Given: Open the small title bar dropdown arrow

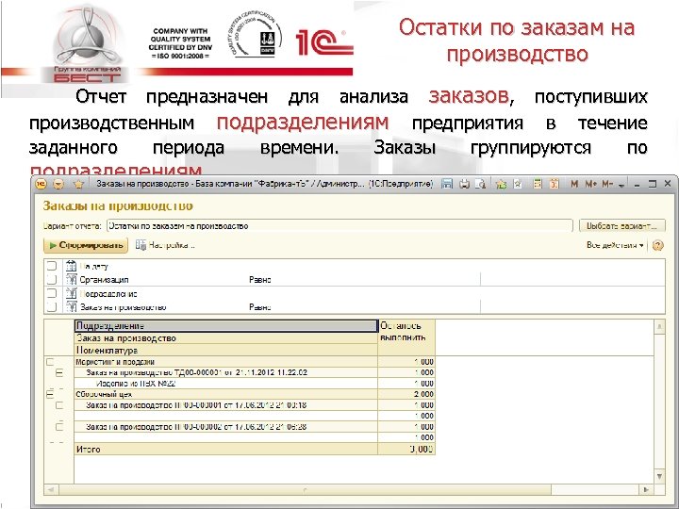Looking at the screenshot, I should (621, 186).
